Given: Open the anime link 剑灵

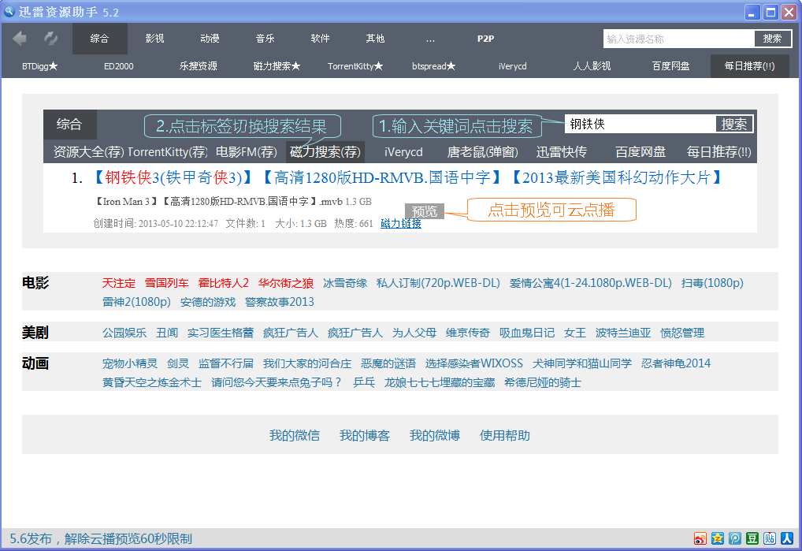Looking at the screenshot, I should tap(178, 363).
